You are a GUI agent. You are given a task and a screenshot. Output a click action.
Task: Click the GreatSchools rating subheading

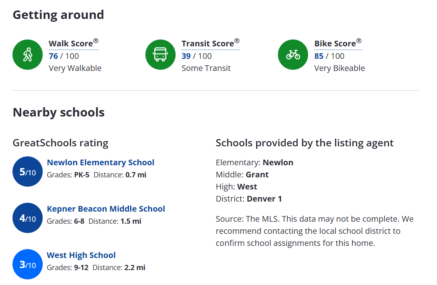point(60,143)
